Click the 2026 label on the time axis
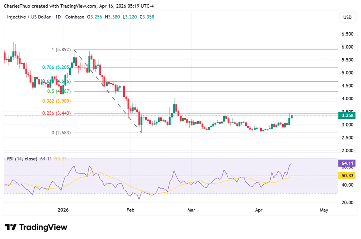The width and height of the screenshot is (361, 239). coord(63,210)
